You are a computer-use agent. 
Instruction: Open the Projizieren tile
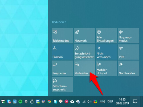(x=62, y=68)
